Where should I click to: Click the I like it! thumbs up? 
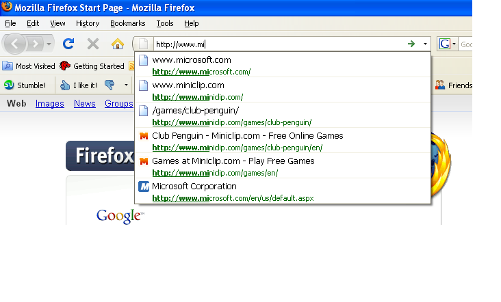point(78,85)
